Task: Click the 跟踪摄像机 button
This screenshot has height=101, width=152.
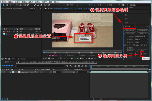Action: (130, 31)
